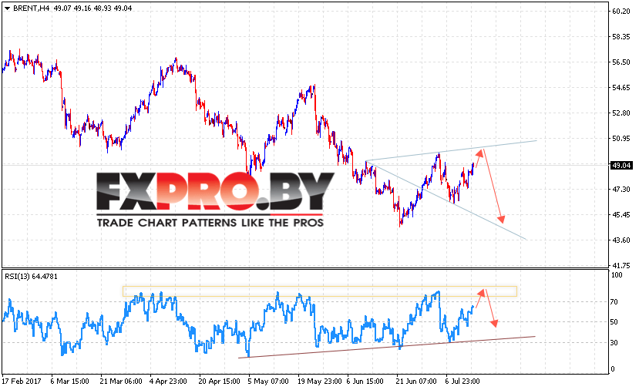Click the 58.35 price axis label

pyautogui.click(x=621, y=37)
